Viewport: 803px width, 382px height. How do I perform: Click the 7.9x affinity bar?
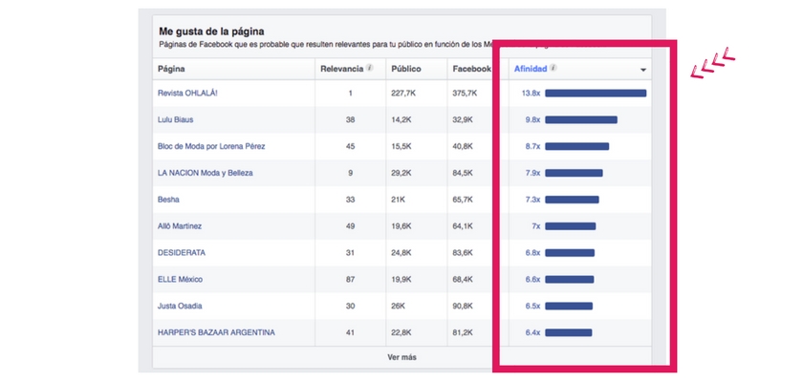(x=574, y=173)
